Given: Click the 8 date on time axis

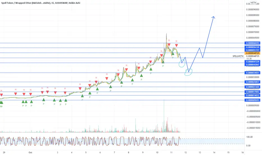Looking at the screenshot, I should tap(128, 152).
